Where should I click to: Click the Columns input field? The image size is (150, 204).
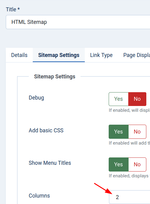(x=129, y=197)
